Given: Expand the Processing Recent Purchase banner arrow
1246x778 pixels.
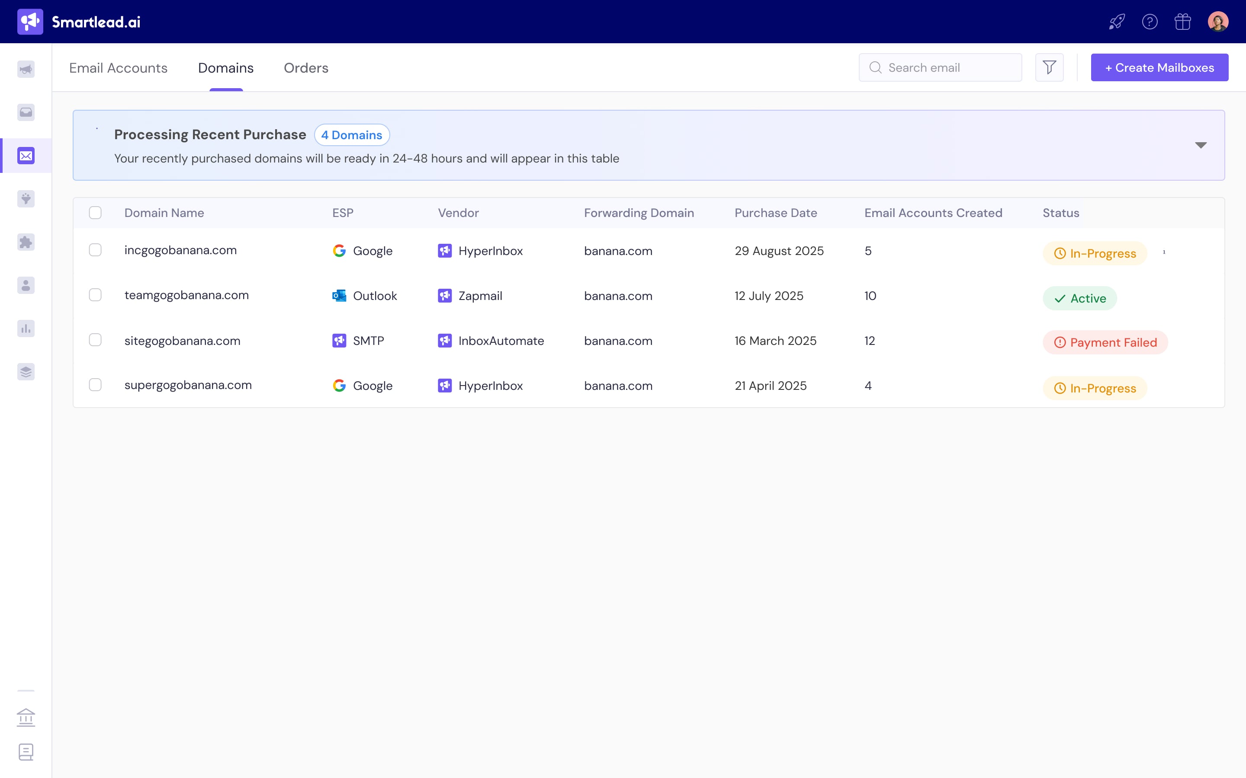Looking at the screenshot, I should click(1200, 145).
